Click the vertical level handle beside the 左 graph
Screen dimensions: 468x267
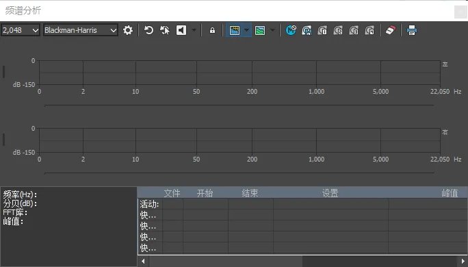(3, 72)
